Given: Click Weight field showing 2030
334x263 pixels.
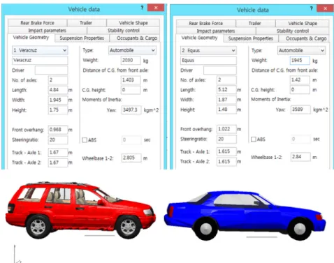Looking at the screenshot, I should tap(131, 60).
